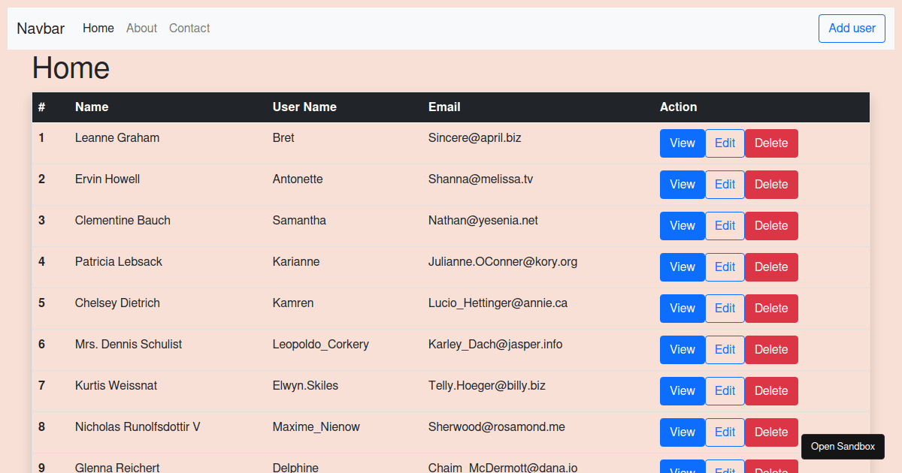
Task: Edit Leanne Graham's user record
Action: click(x=725, y=143)
